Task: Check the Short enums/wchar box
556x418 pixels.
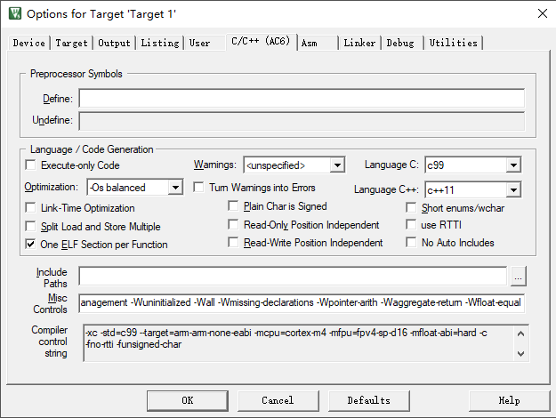Action: pyautogui.click(x=413, y=207)
